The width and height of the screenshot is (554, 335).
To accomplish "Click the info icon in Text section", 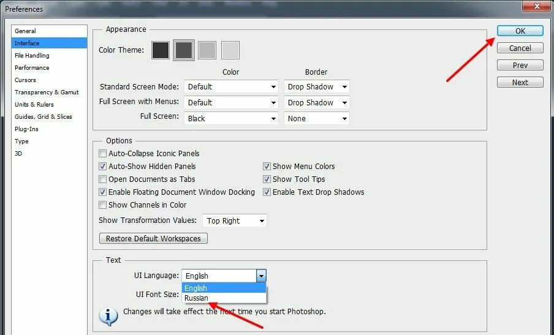I will pyautogui.click(x=108, y=316).
